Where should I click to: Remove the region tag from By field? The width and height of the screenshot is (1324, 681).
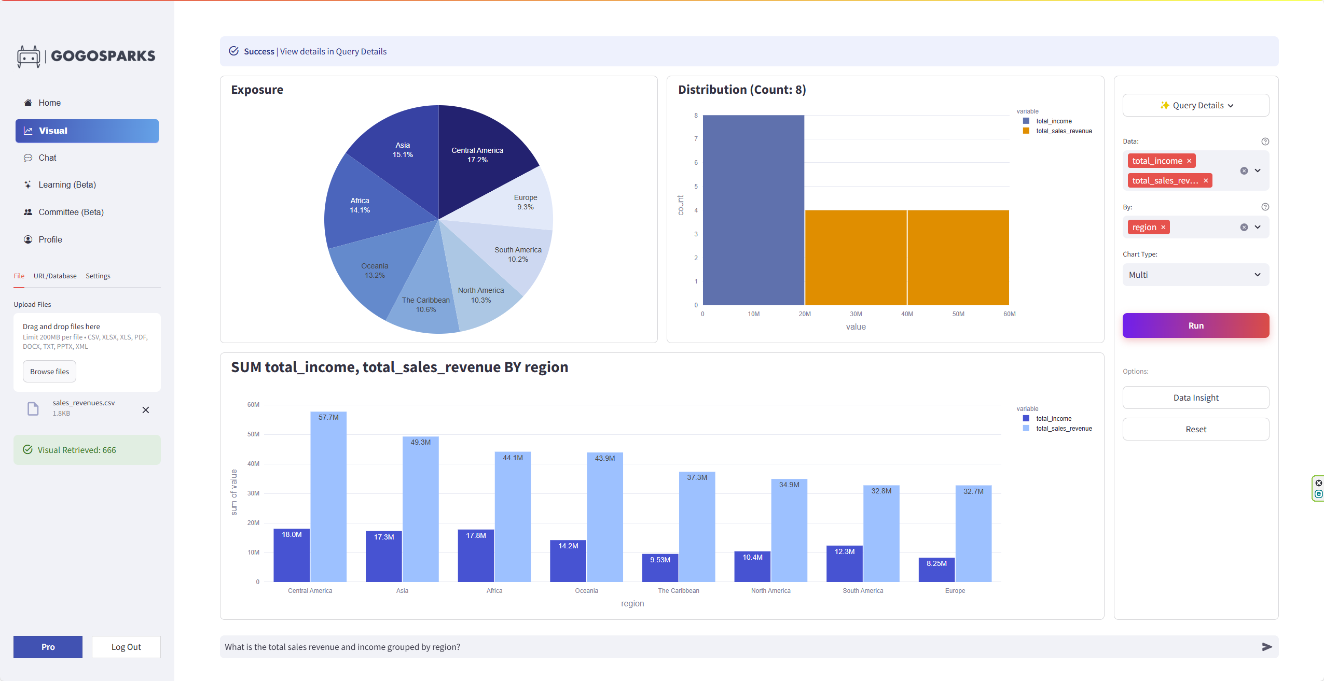(1163, 228)
